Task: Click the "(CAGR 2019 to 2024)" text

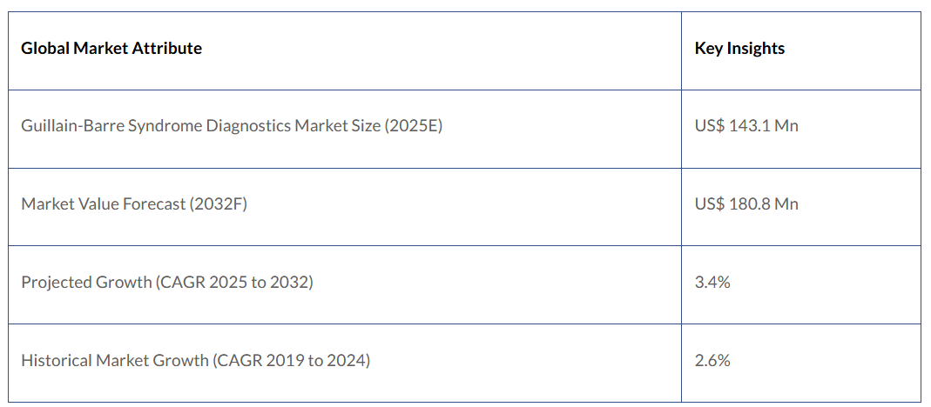Action: 290,360
